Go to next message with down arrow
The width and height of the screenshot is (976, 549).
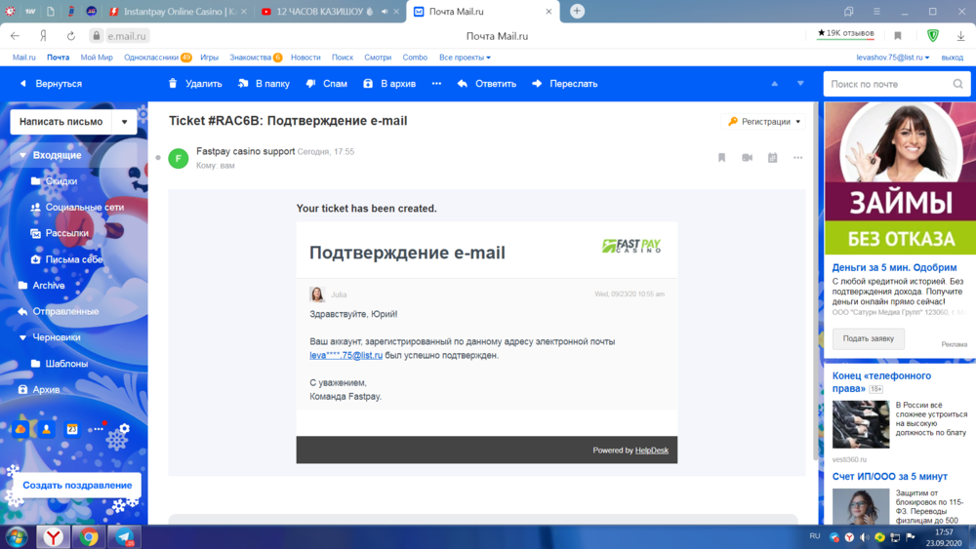pyautogui.click(x=800, y=83)
